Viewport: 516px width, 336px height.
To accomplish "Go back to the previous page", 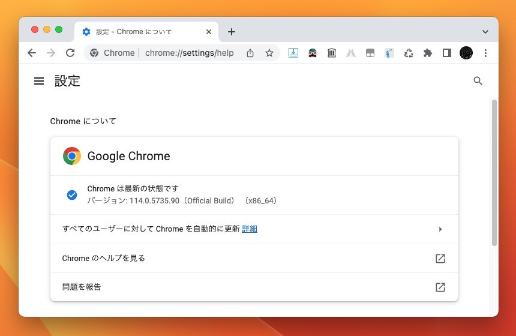I will [32, 53].
